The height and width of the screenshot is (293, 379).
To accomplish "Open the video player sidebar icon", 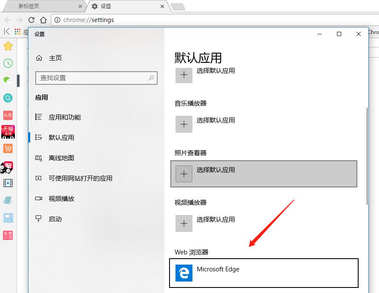I will pyautogui.click(x=8, y=183).
